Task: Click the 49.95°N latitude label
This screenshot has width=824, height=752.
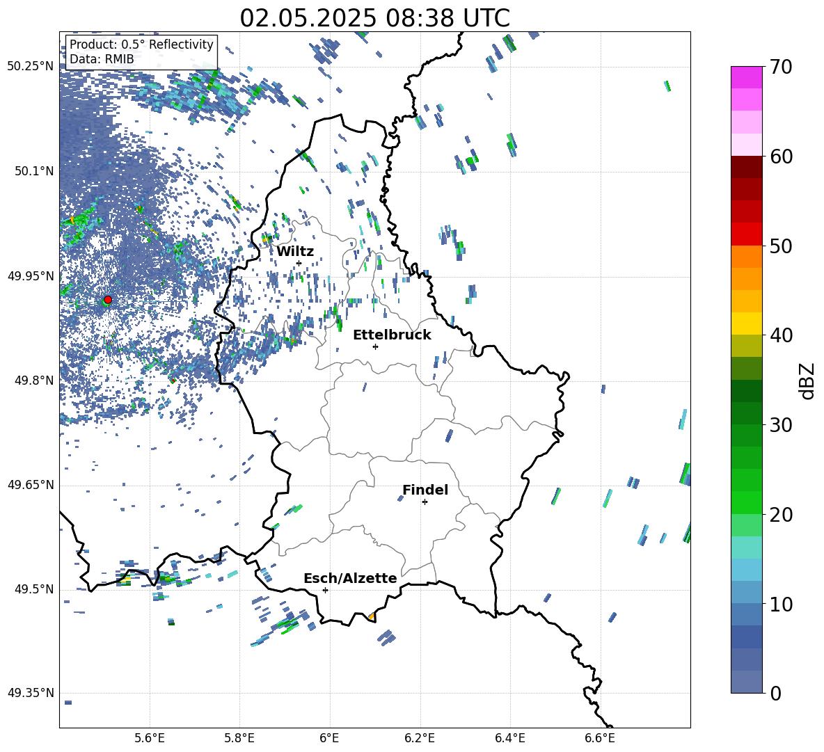Action: [x=31, y=276]
